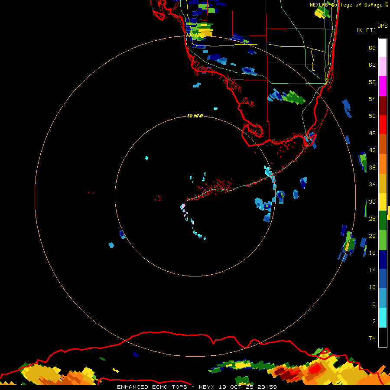Image resolution: width=390 pixels, height=390 pixels.
Task: Click the "14" legend value
Action: 372,270
